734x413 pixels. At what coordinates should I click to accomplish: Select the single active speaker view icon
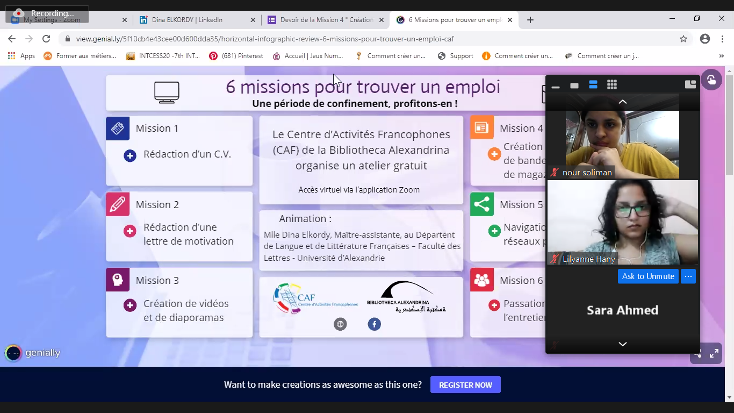coord(574,86)
